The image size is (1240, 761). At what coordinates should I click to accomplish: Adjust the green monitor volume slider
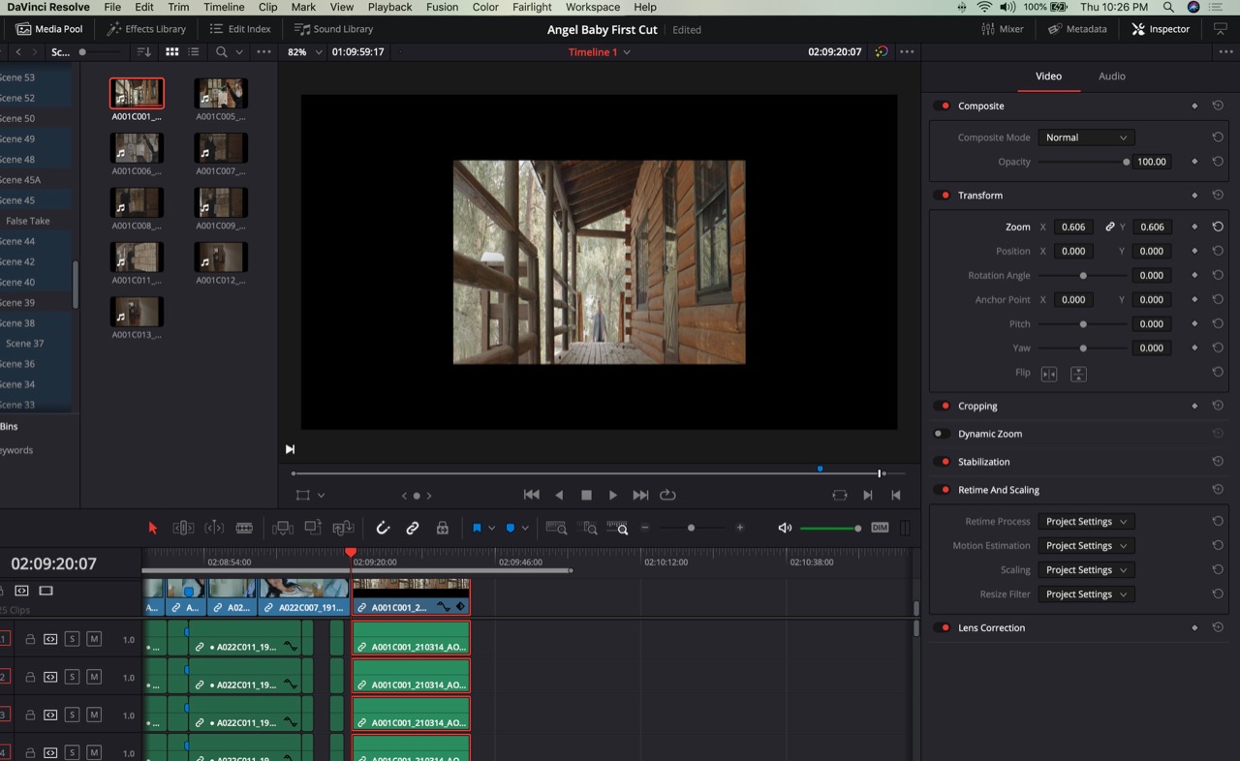click(x=830, y=528)
